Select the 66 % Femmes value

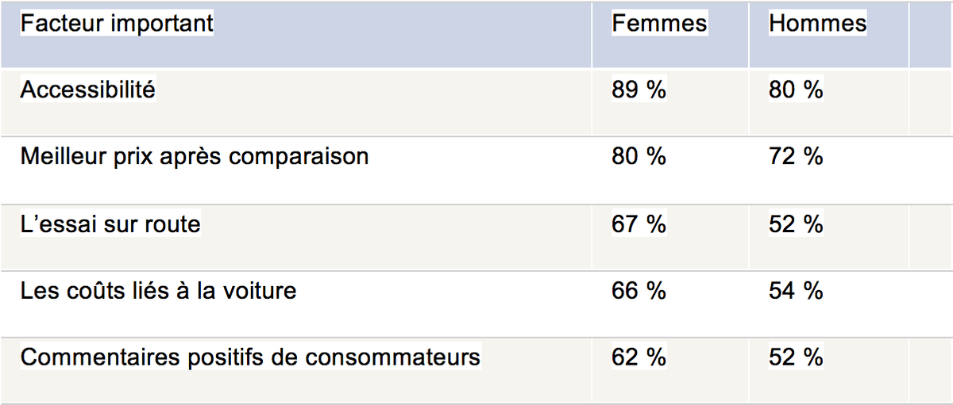639,291
